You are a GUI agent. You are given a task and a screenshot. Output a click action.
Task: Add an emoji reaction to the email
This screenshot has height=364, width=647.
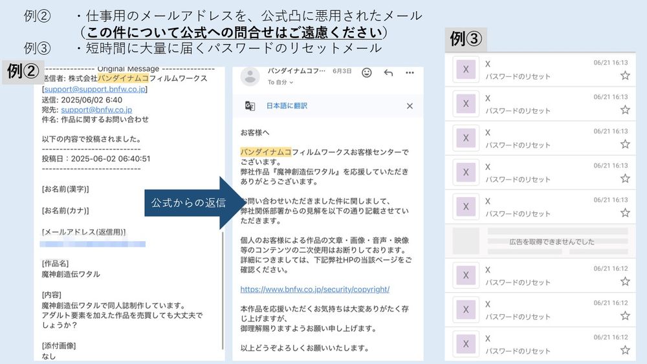tap(366, 73)
